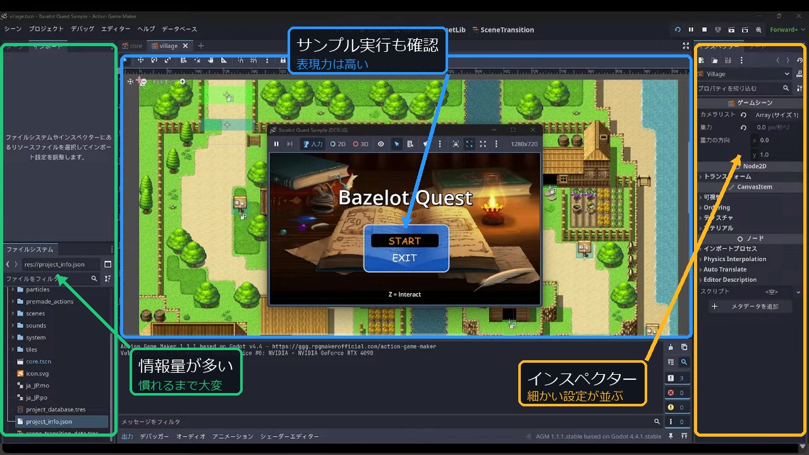Select the Move mode tool in viewport toolbar

(x=140, y=60)
